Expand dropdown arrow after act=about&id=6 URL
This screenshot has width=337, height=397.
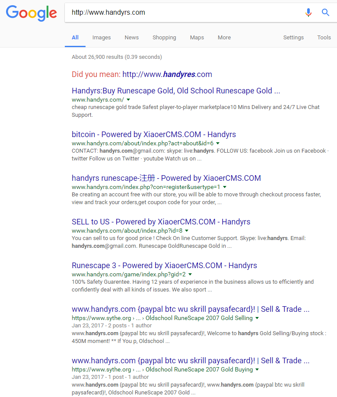[218, 143]
